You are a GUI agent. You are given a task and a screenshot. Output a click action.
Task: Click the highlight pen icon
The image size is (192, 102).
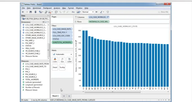(x=101, y=12)
